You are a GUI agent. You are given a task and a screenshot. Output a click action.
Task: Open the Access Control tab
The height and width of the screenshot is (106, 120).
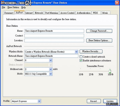pos(67,13)
